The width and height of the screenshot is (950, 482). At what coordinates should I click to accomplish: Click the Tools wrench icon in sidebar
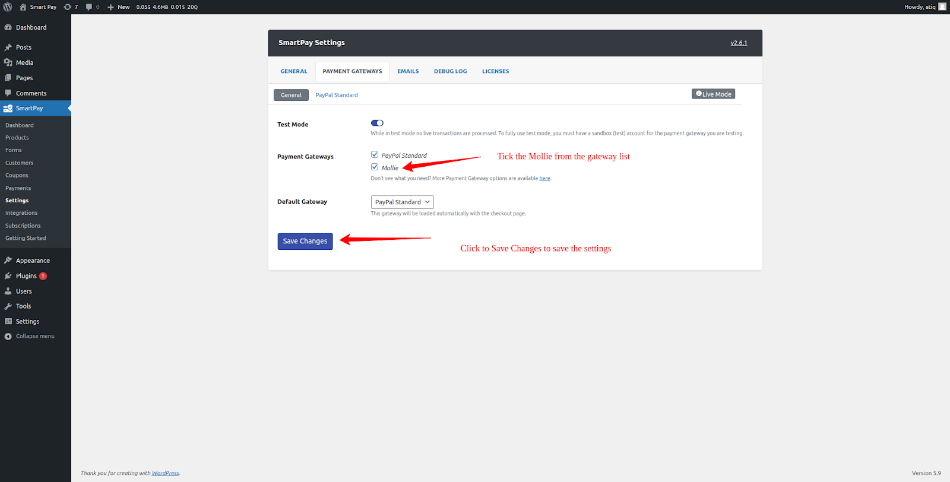point(8,306)
